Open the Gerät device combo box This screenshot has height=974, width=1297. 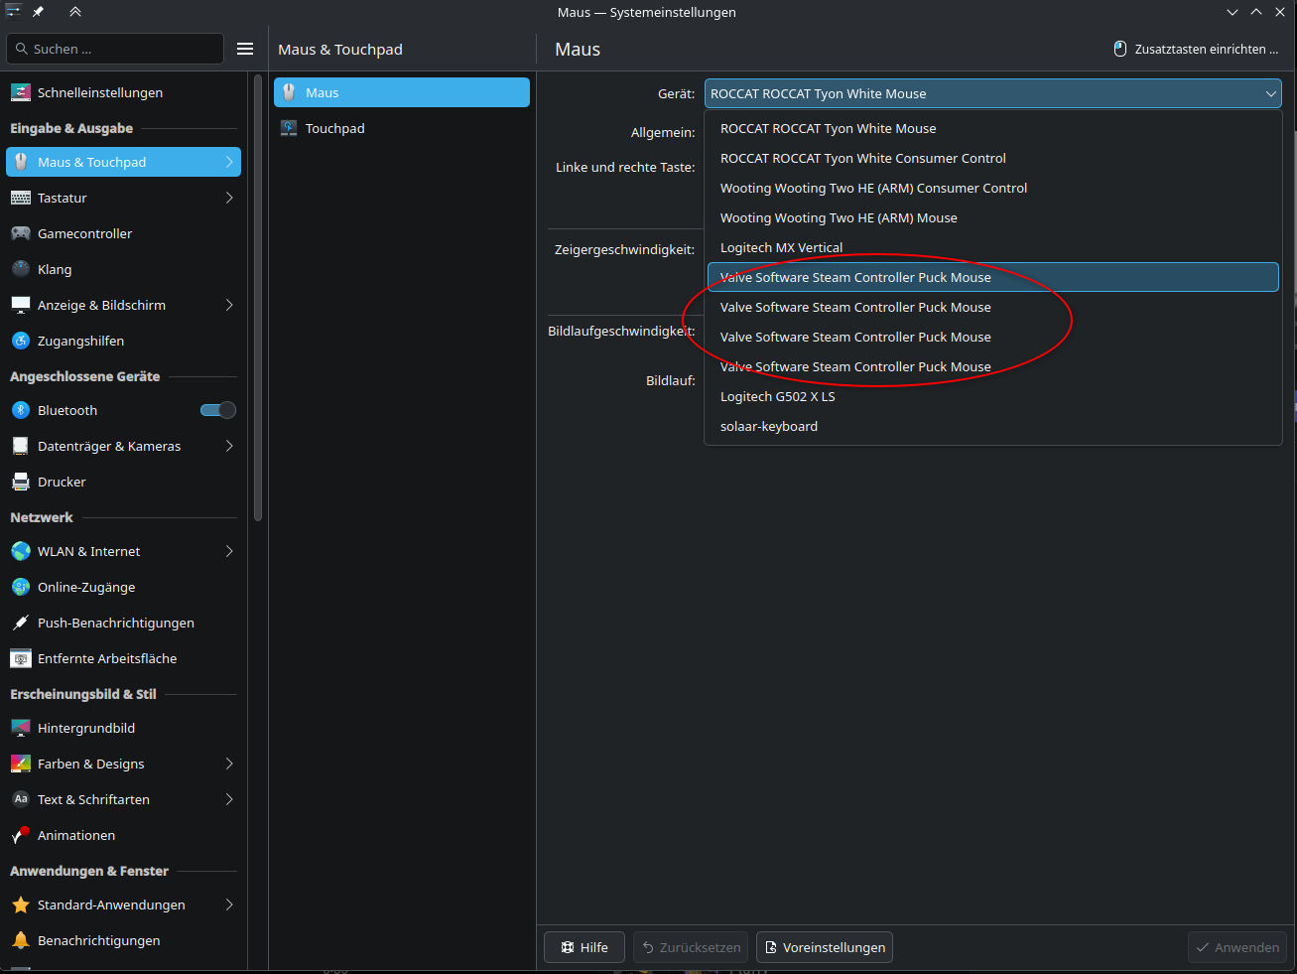click(x=993, y=93)
